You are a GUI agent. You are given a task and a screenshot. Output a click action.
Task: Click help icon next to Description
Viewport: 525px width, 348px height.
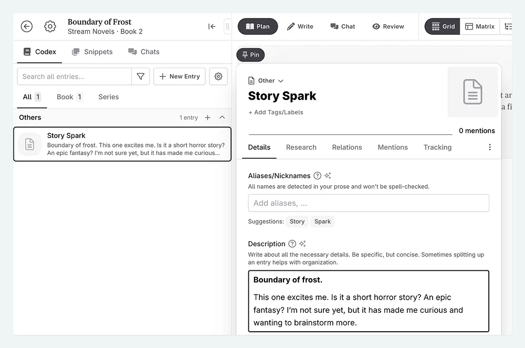point(292,244)
